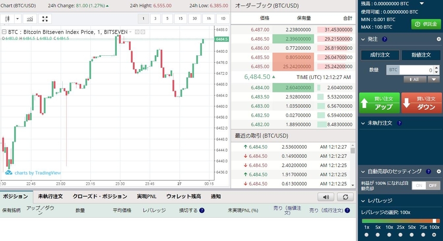
Task: Open BTC index series dropdown arrow
Action: [130, 32]
